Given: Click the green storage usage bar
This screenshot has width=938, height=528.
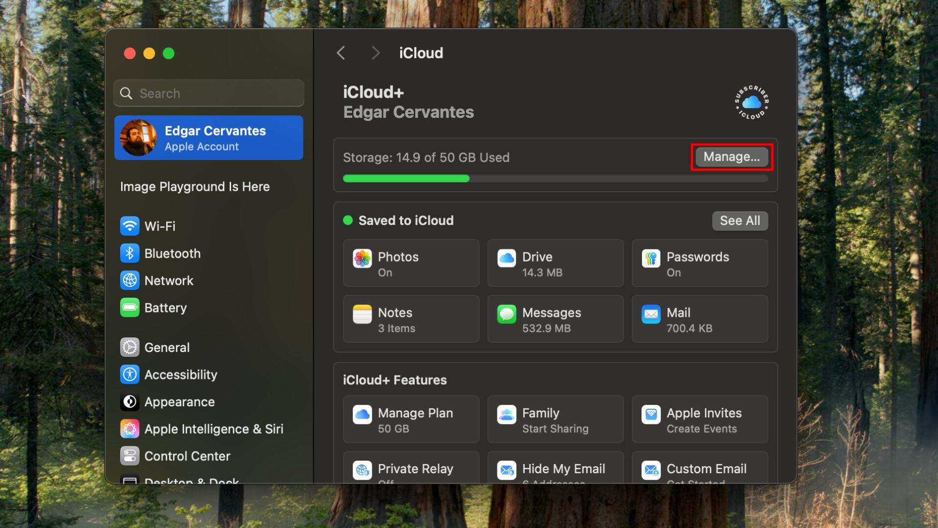Looking at the screenshot, I should pyautogui.click(x=406, y=179).
